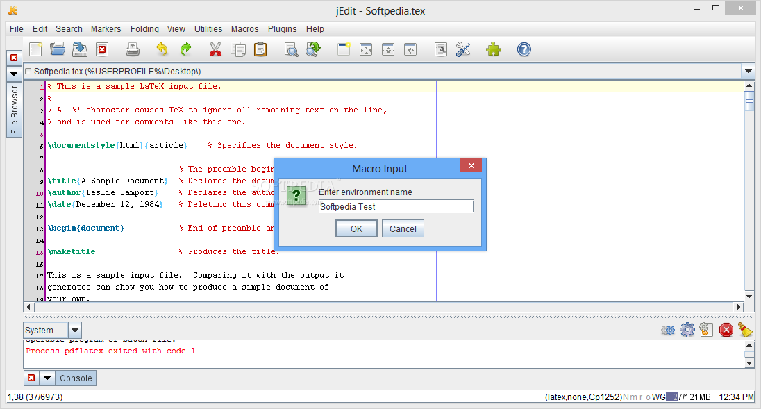The height and width of the screenshot is (409, 761).
Task: Cut the selection using the scissors icon
Action: [x=215, y=49]
